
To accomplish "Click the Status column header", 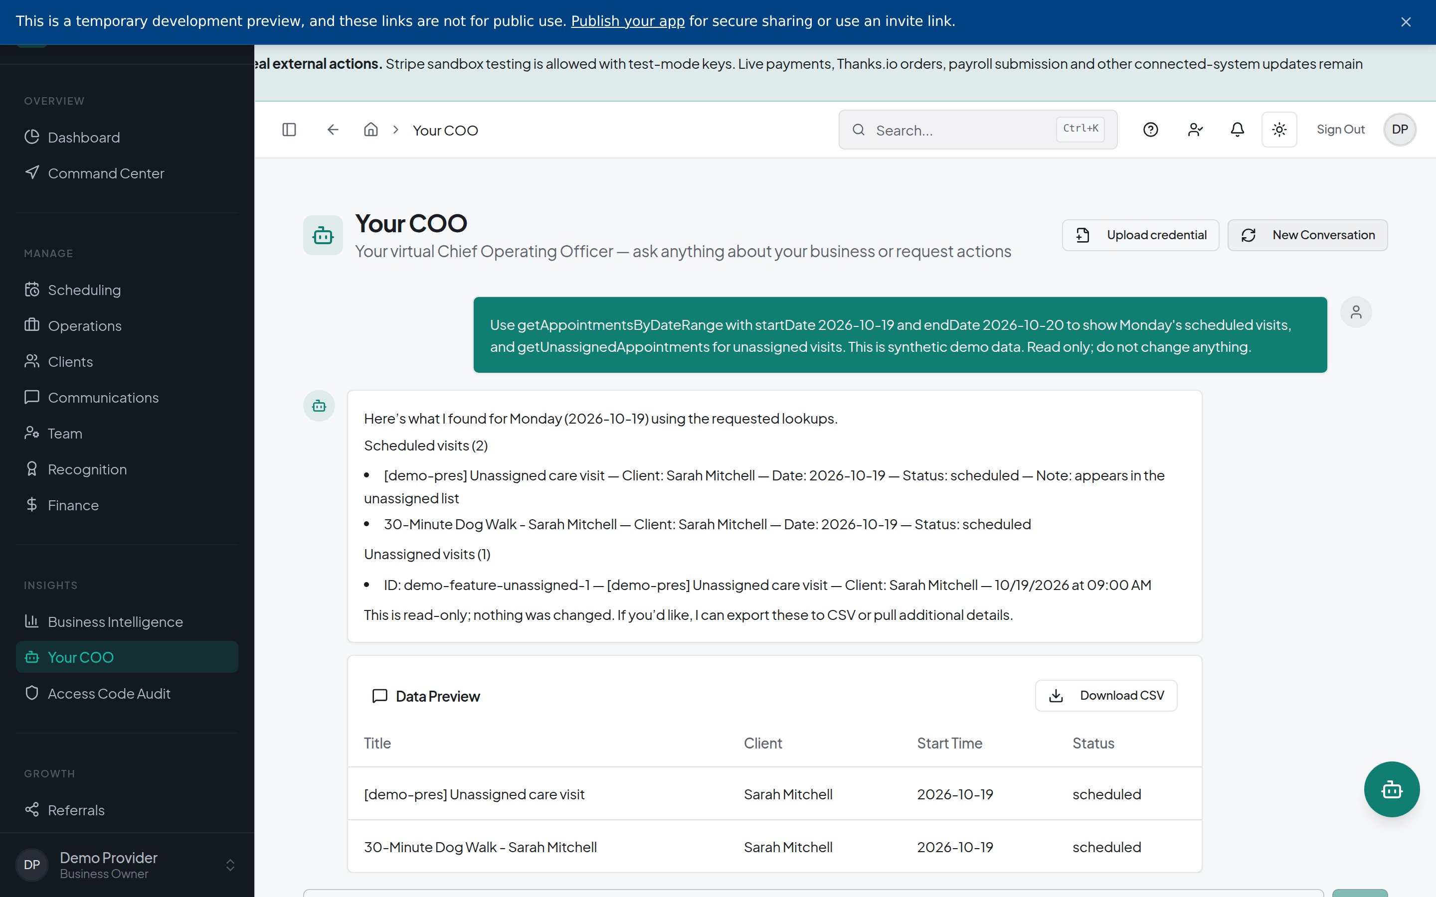I will (1093, 744).
